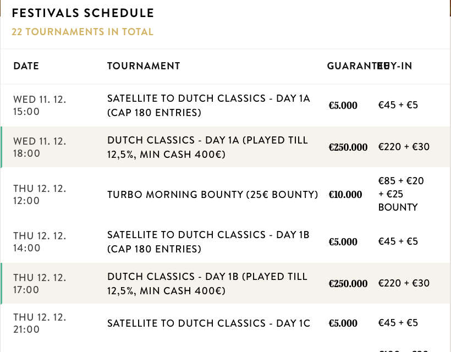
Task: Click the Date column header
Action: click(26, 66)
